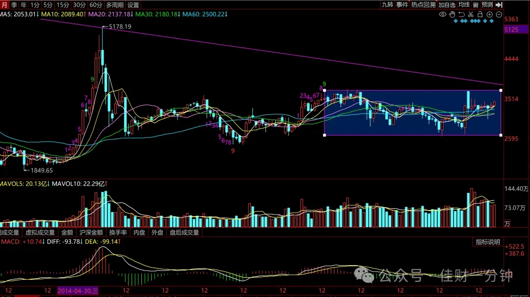Screen dimensions: 530x297
Task: Select the 盘后成交量 tab
Action: [184, 232]
